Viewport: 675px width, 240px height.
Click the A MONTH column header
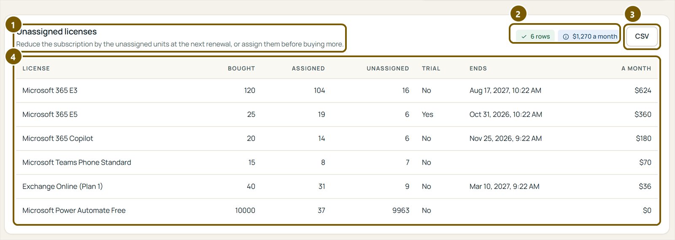pyautogui.click(x=636, y=69)
